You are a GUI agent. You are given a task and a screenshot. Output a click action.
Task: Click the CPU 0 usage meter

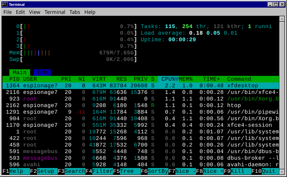(x=76, y=26)
